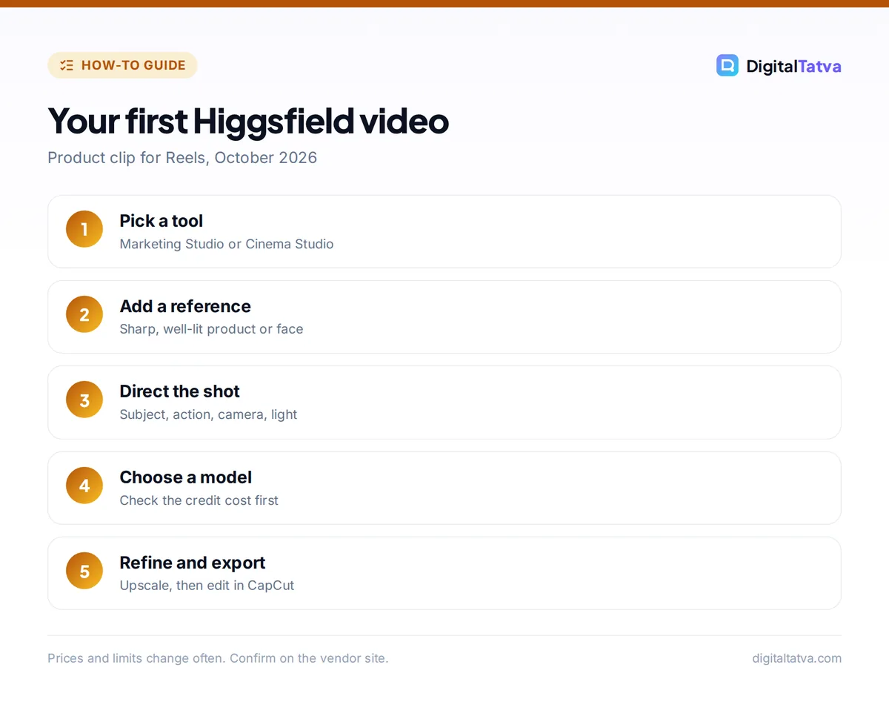Click the step 2 number circle
The image size is (889, 702).
tap(84, 314)
